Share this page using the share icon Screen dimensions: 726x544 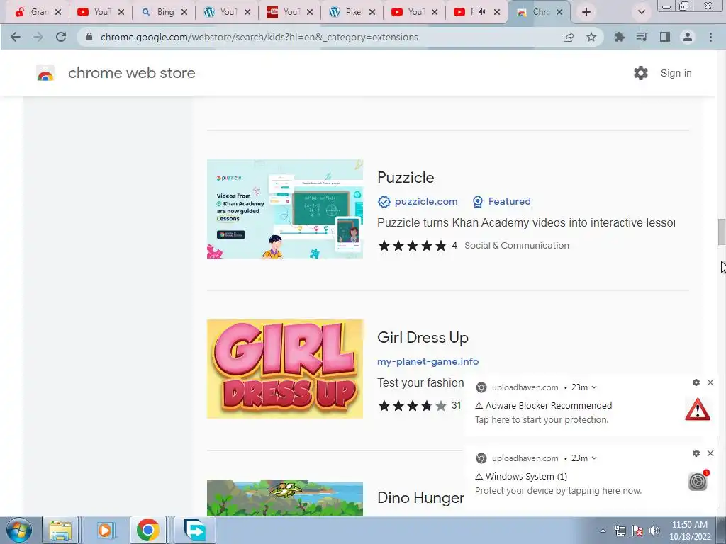point(569,37)
